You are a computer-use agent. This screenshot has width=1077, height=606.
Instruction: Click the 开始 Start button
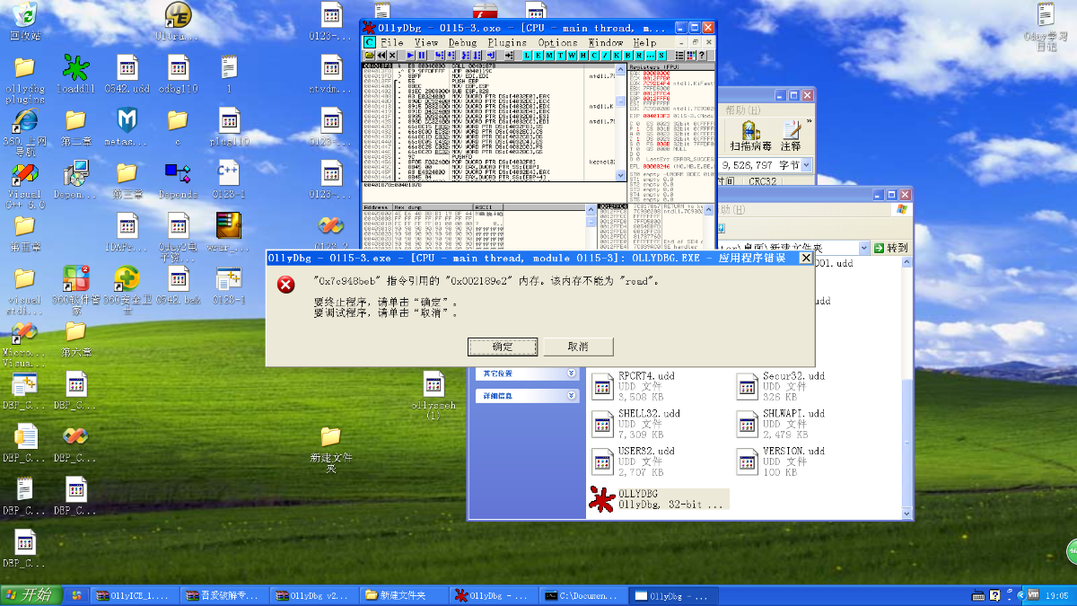point(30,595)
